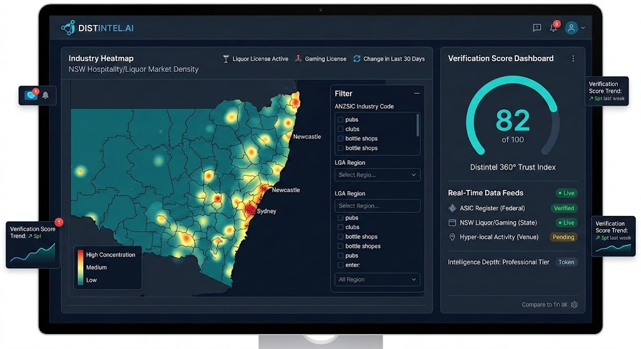Open the All Region dropdown

(x=377, y=279)
